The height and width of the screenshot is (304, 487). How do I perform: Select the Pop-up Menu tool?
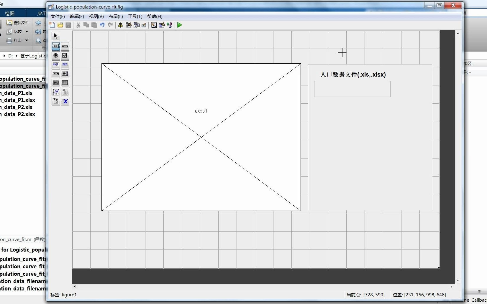55,74
